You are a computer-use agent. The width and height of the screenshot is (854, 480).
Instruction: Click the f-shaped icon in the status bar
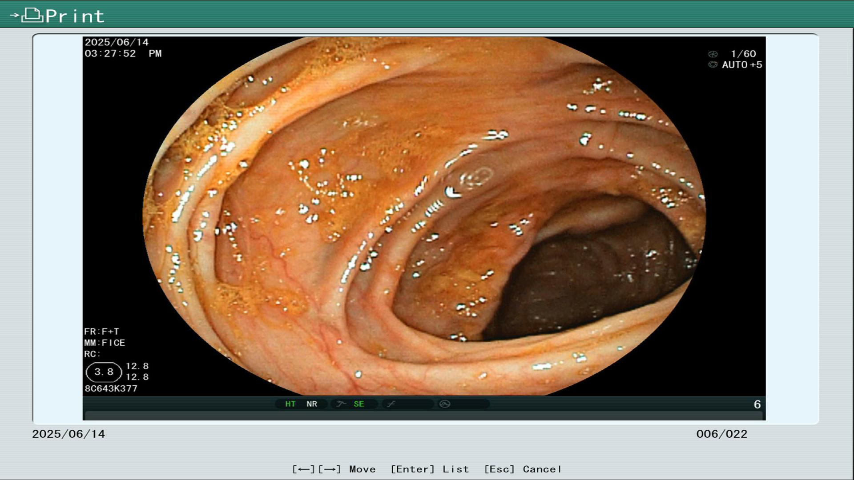pyautogui.click(x=391, y=404)
